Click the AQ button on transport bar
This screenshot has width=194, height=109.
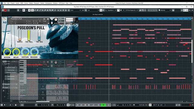22,105
